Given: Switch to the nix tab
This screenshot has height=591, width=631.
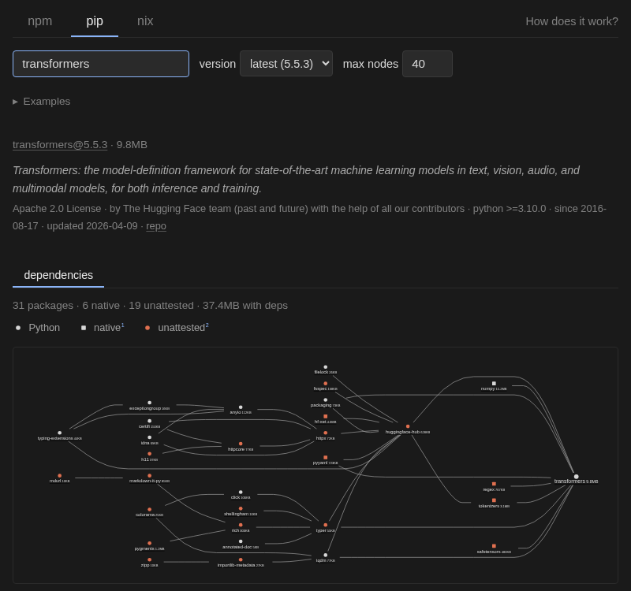Looking at the screenshot, I should (145, 20).
